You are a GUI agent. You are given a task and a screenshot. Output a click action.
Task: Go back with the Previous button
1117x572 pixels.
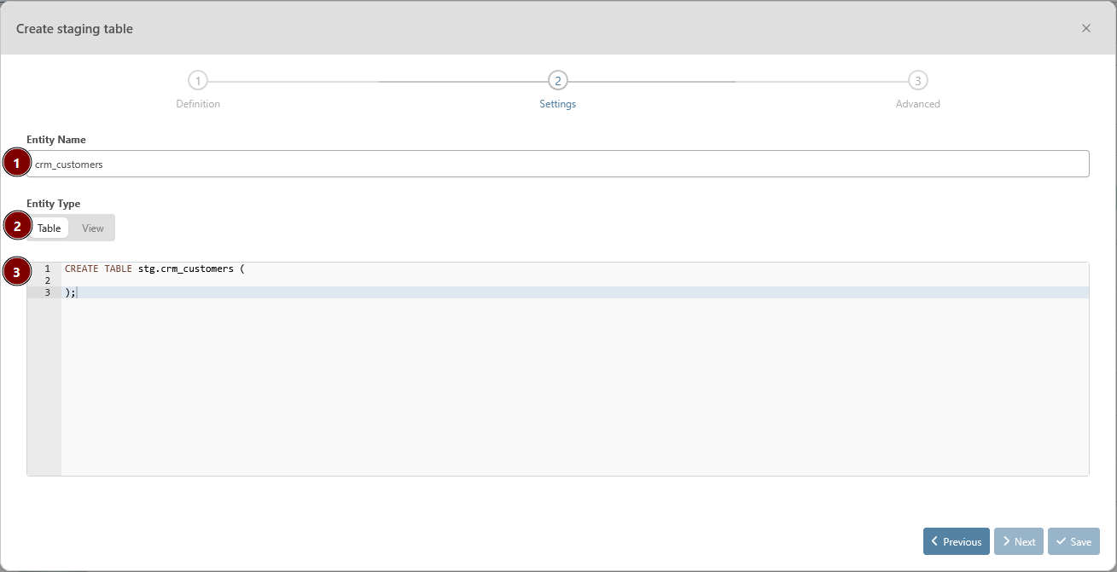coord(956,541)
